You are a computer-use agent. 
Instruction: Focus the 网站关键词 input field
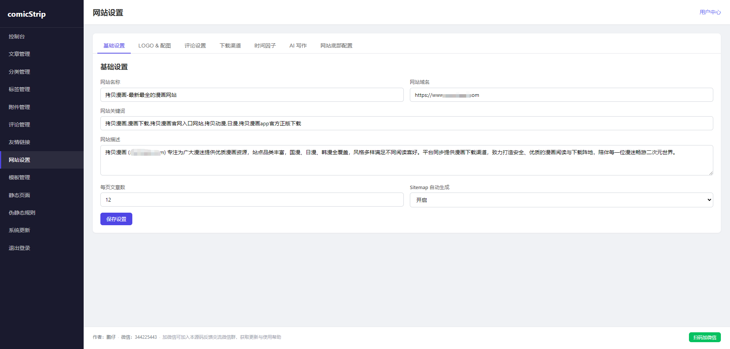click(407, 123)
